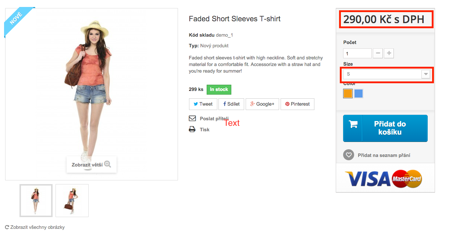Open the Size dropdown
The height and width of the screenshot is (238, 456).
click(x=386, y=74)
